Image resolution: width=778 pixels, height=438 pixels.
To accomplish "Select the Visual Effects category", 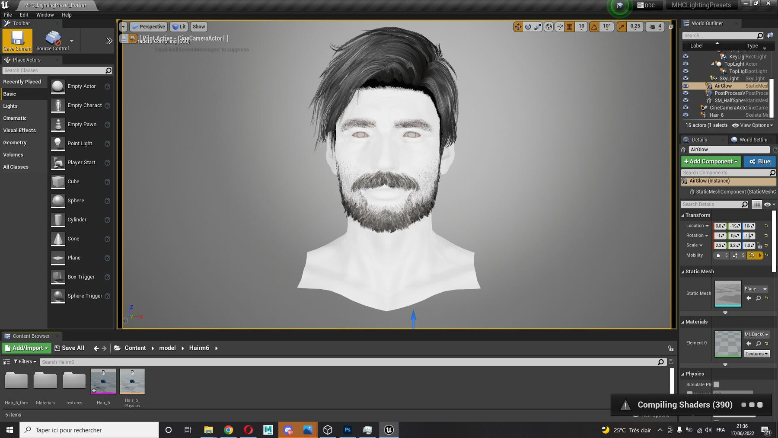I will point(19,130).
